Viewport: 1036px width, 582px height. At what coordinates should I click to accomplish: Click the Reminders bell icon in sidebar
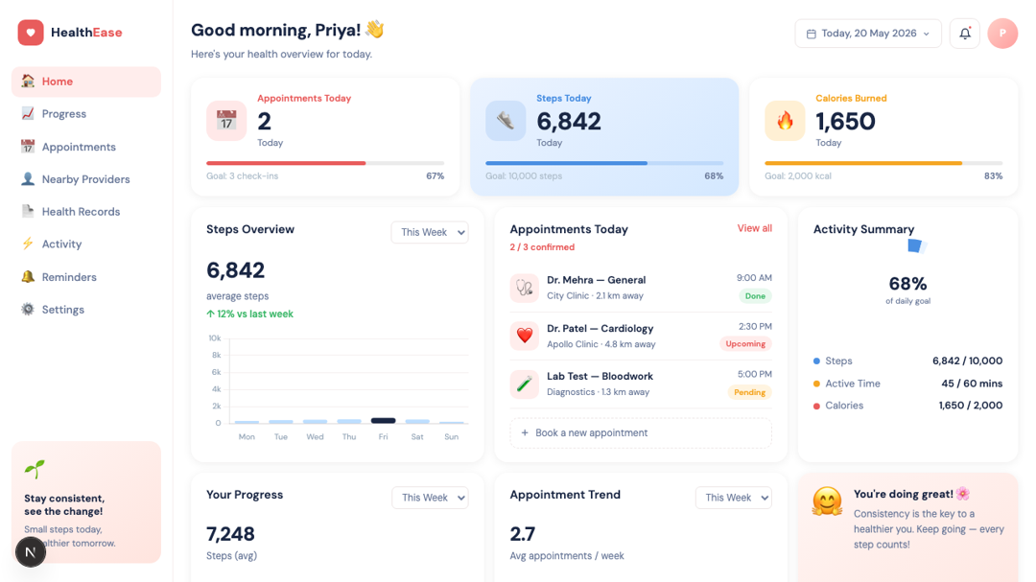[28, 277]
